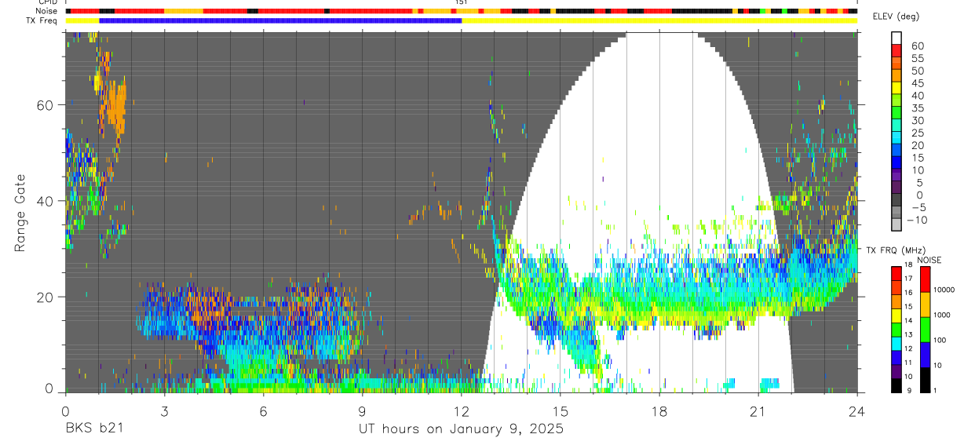Image resolution: width=964 pixels, height=445 pixels.
Task: Pick NOISE black swatch between 10 and 1
Action: 924,379
